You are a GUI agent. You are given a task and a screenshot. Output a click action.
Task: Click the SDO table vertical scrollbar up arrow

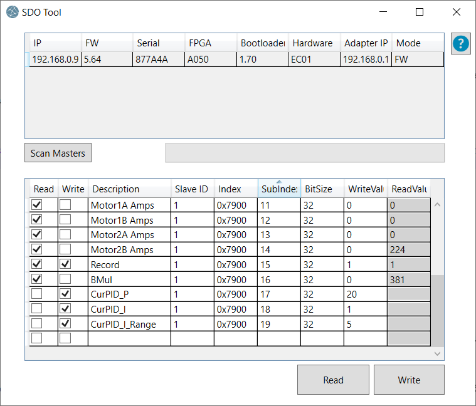438,204
